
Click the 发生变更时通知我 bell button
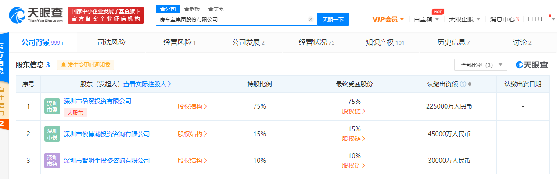(86, 65)
